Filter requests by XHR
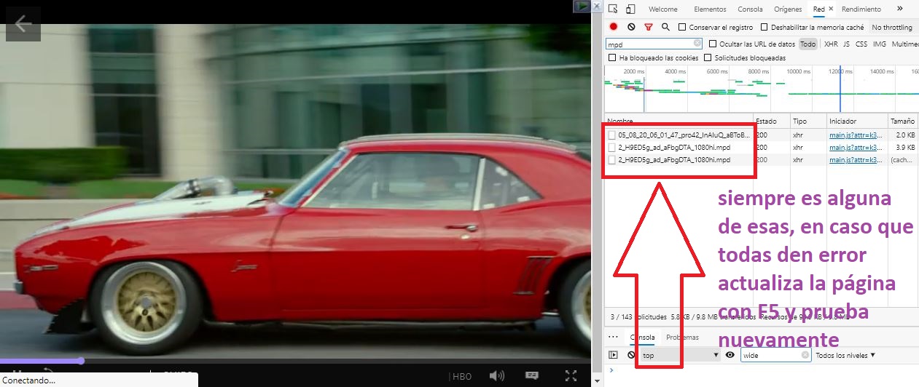The image size is (919, 387). pyautogui.click(x=831, y=44)
